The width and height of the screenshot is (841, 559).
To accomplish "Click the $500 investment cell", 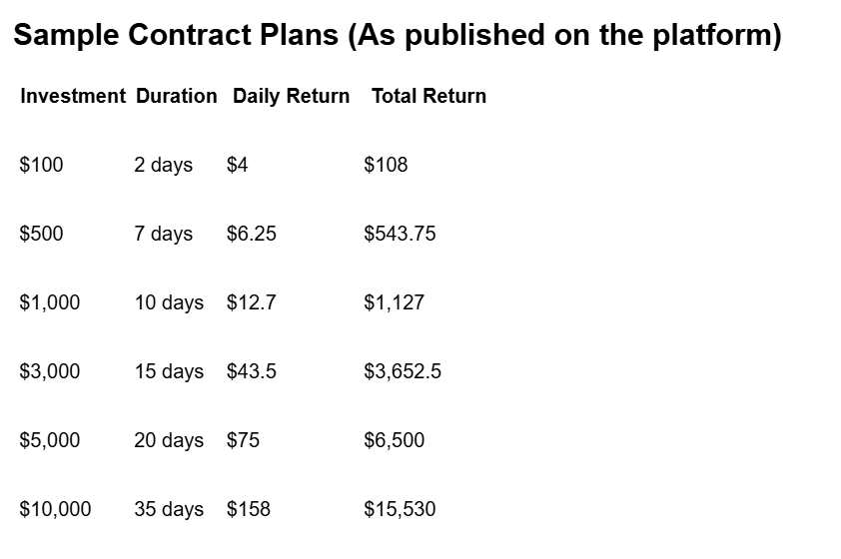I will pyautogui.click(x=41, y=235).
